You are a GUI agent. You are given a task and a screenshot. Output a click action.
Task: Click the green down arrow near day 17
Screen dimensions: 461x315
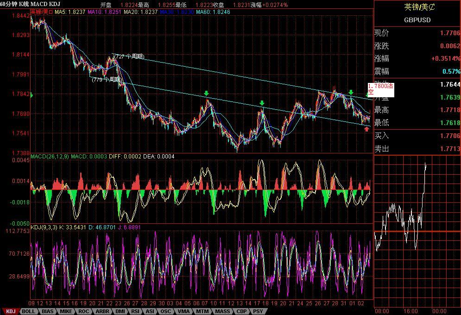[x=262, y=103]
